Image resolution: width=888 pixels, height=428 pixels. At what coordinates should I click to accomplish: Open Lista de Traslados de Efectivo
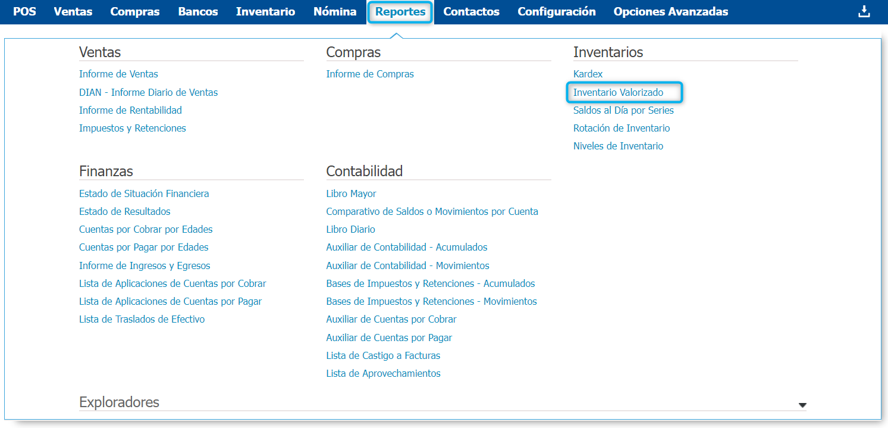(142, 319)
